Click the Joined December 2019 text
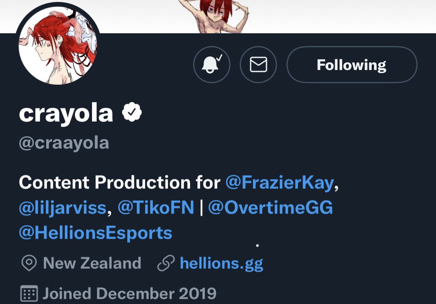436x304 pixels. 129,294
